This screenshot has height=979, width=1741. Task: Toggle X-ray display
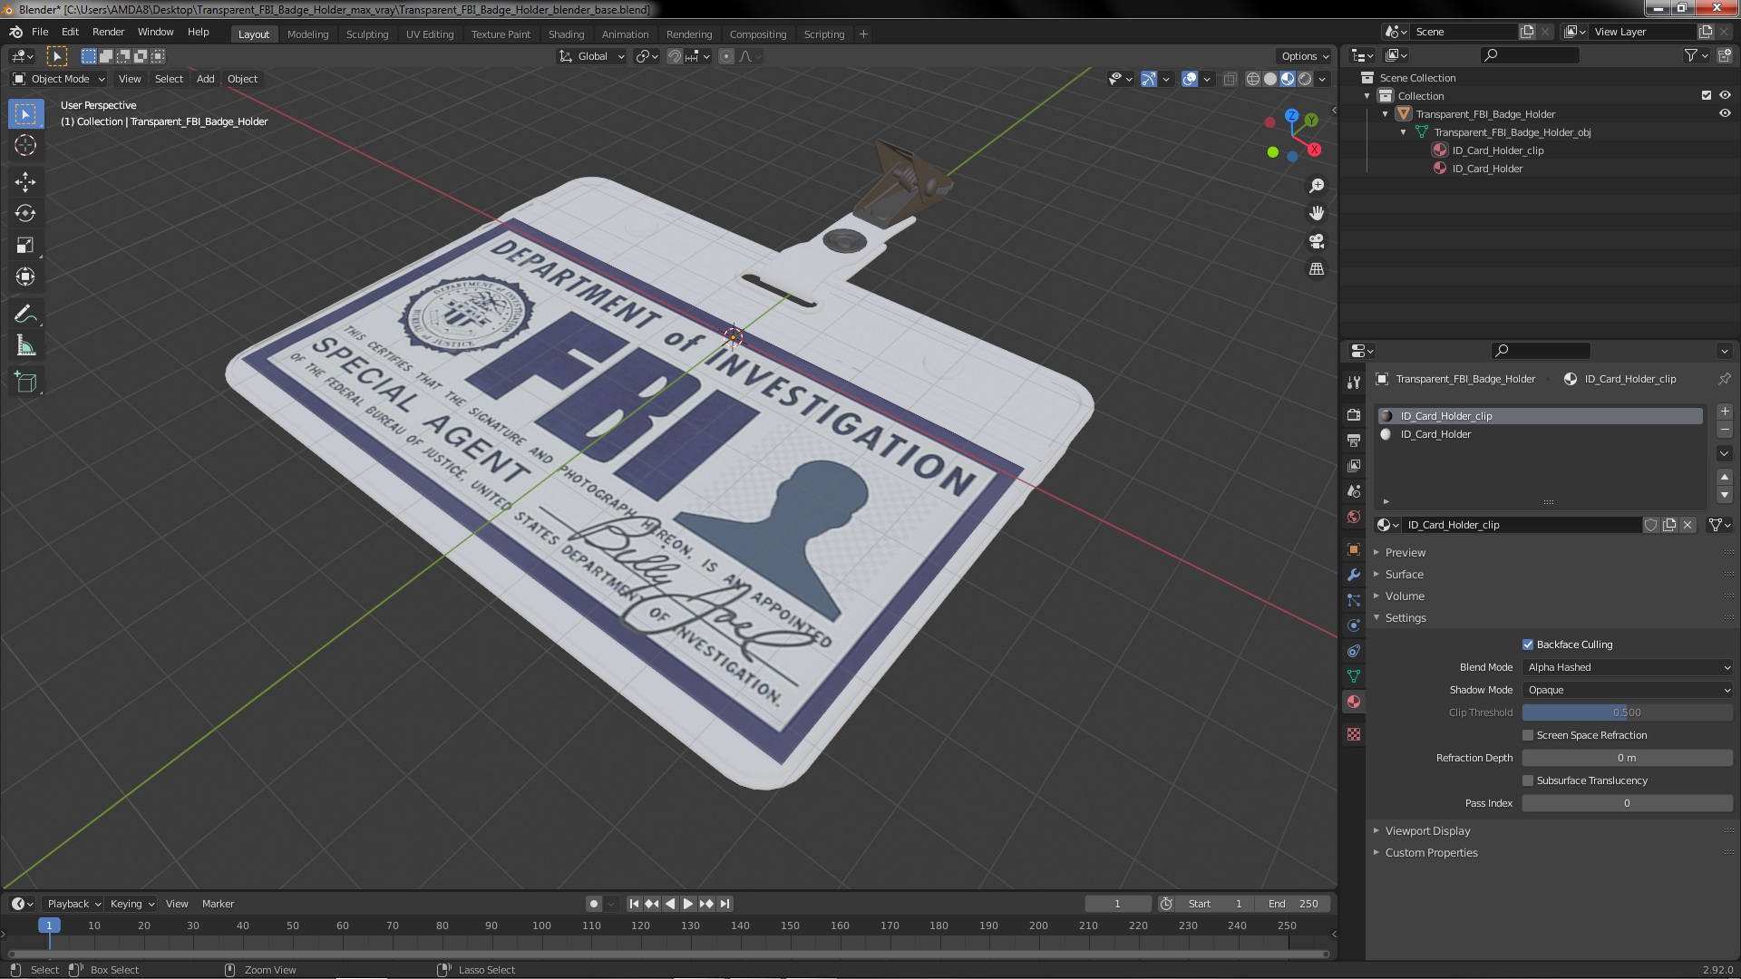[x=1230, y=79]
